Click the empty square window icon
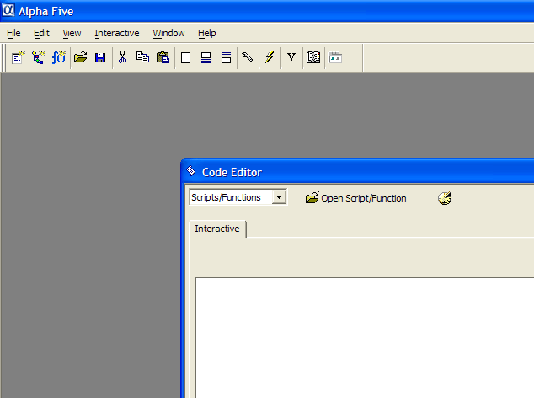This screenshot has width=534, height=398. (185, 57)
